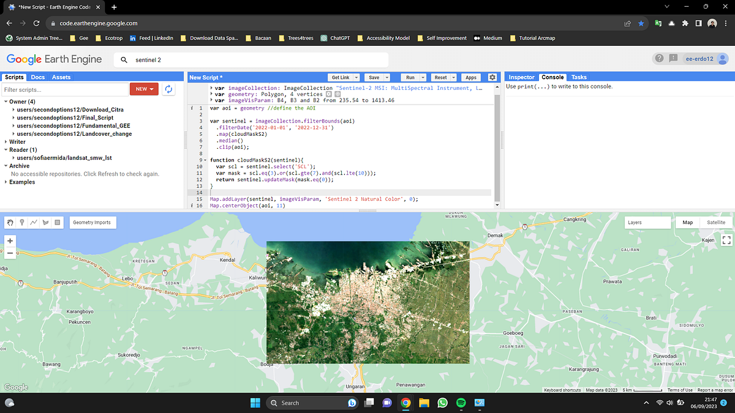Viewport: 735px width, 413px height.
Task: Open the code editor settings gear
Action: 492,77
